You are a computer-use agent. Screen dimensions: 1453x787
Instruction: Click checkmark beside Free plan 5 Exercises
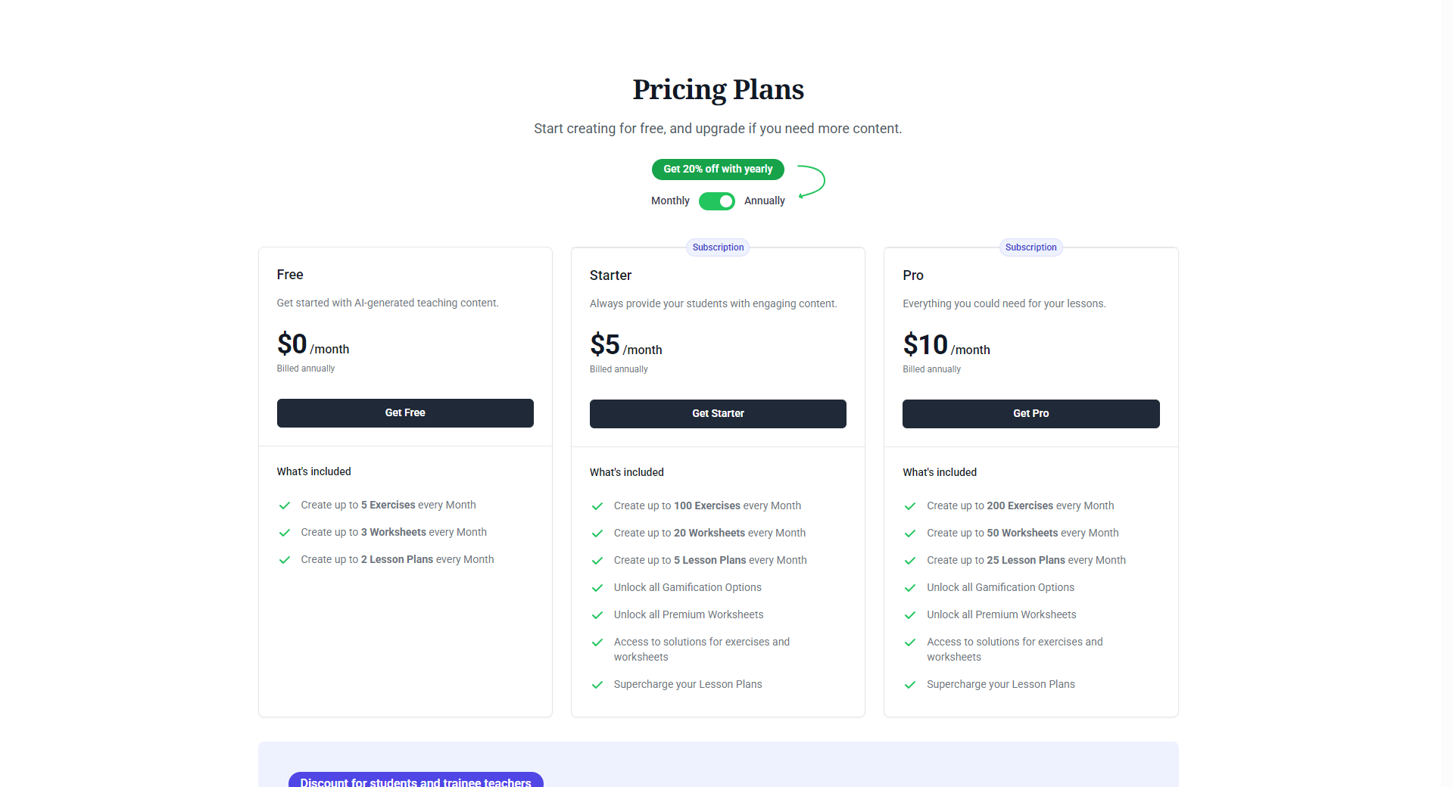point(285,505)
